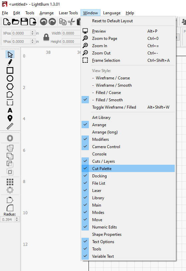Viewport: 186px width, 271px height.
Task: Open the Circular Array tool
Action: [x=10, y=190]
